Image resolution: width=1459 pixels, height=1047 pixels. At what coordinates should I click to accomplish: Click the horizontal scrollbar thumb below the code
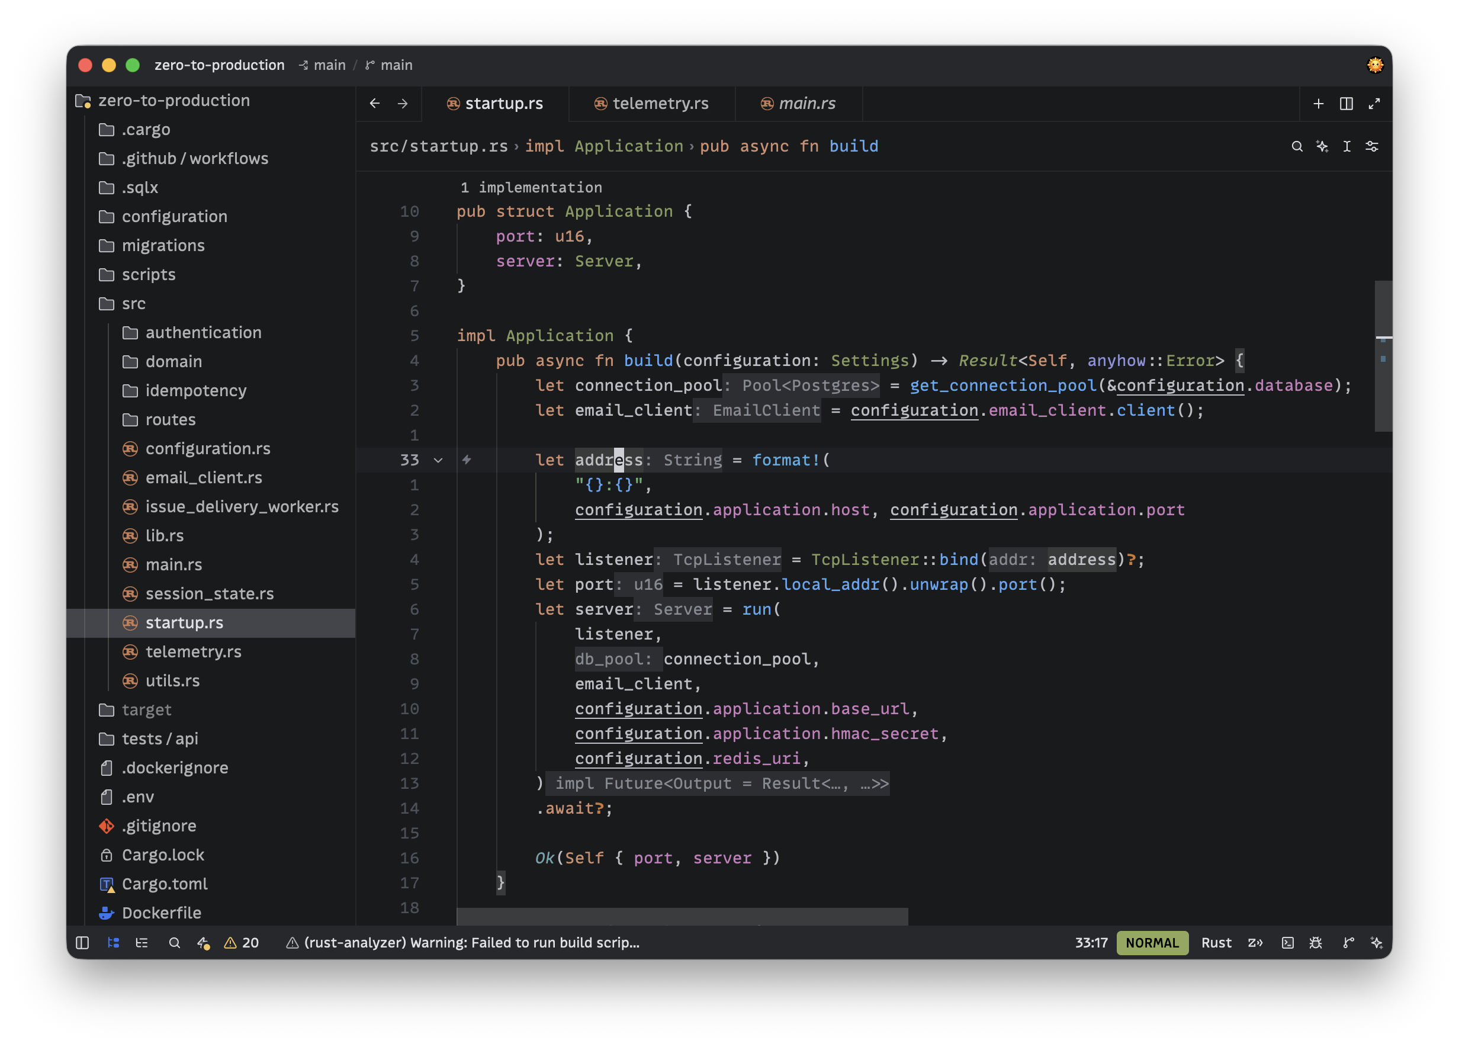[x=682, y=916]
